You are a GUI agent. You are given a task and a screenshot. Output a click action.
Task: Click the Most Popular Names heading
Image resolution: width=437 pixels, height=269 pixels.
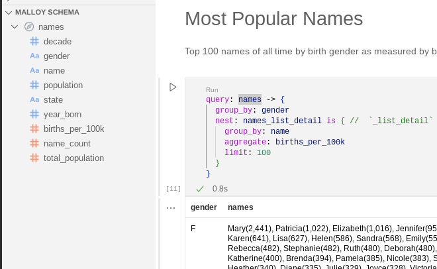click(274, 19)
